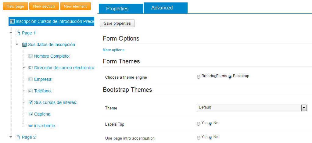The height and width of the screenshot is (143, 312).
Task: Expand the Page 2 tree arrow
Action: [11, 137]
